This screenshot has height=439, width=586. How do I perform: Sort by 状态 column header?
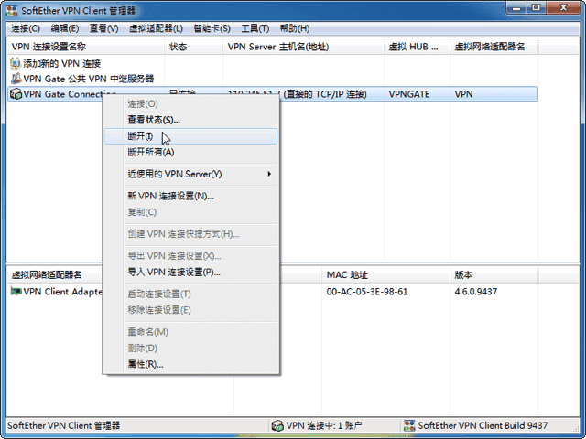(x=193, y=47)
